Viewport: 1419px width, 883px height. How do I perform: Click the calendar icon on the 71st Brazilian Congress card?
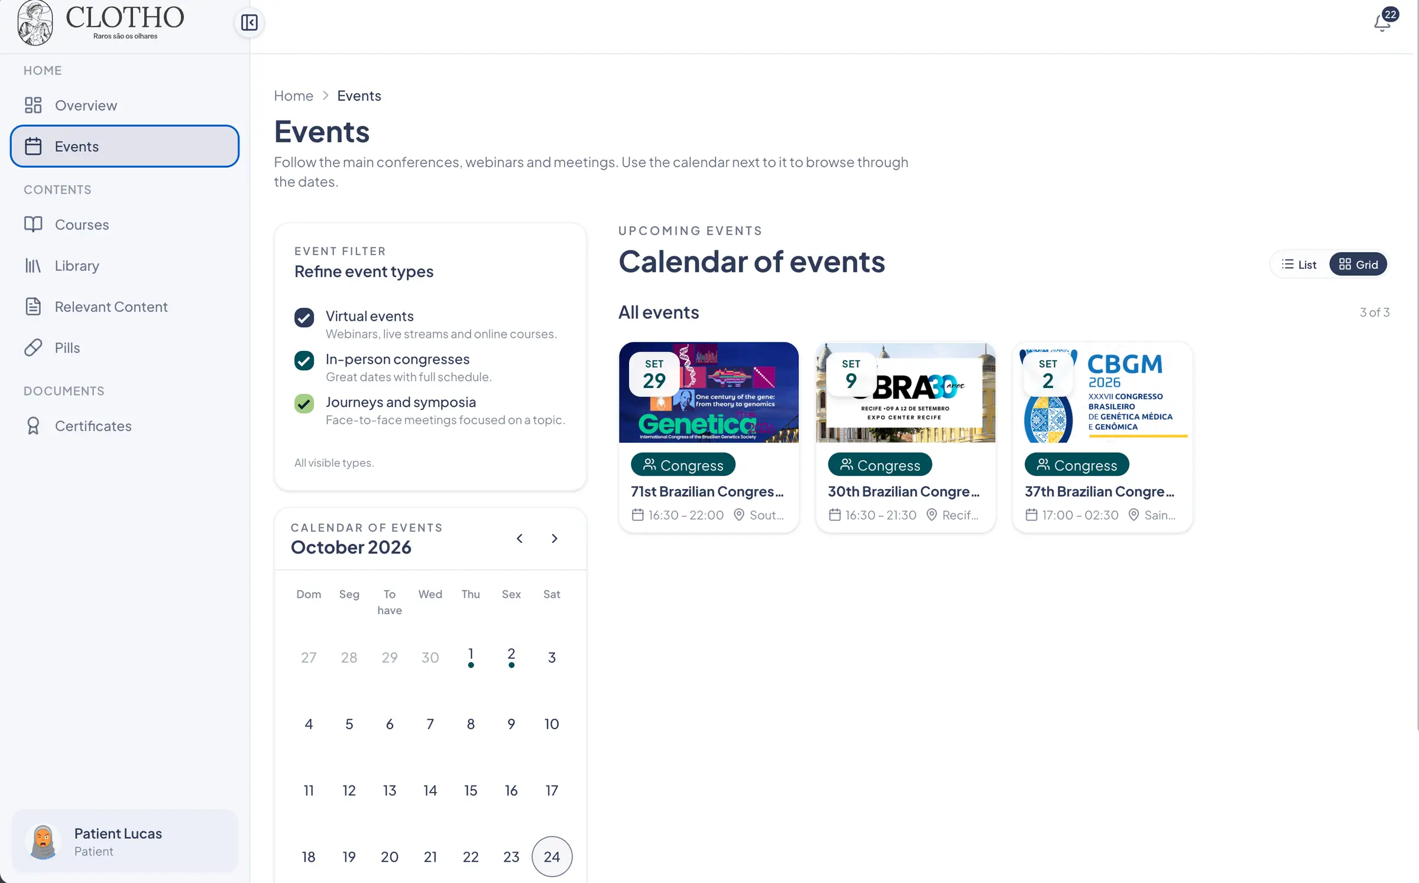pos(637,515)
